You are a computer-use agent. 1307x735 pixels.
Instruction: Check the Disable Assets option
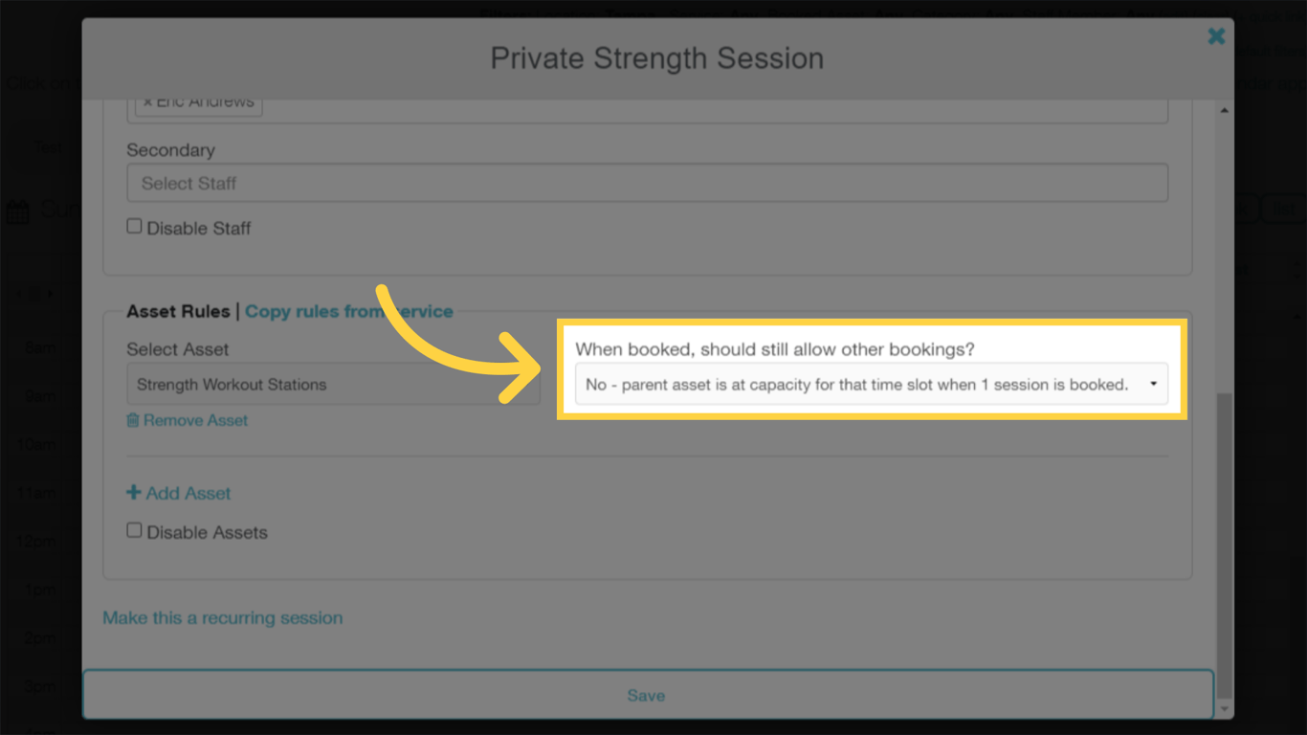pos(134,530)
